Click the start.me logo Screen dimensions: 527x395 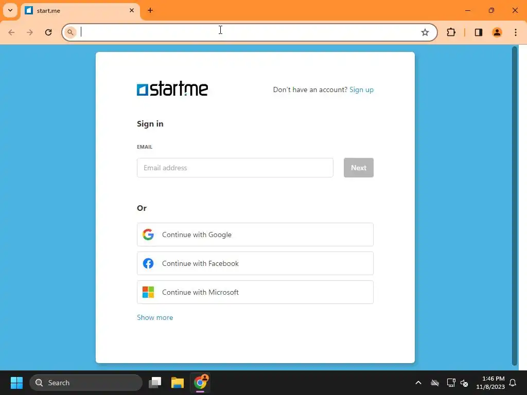172,88
